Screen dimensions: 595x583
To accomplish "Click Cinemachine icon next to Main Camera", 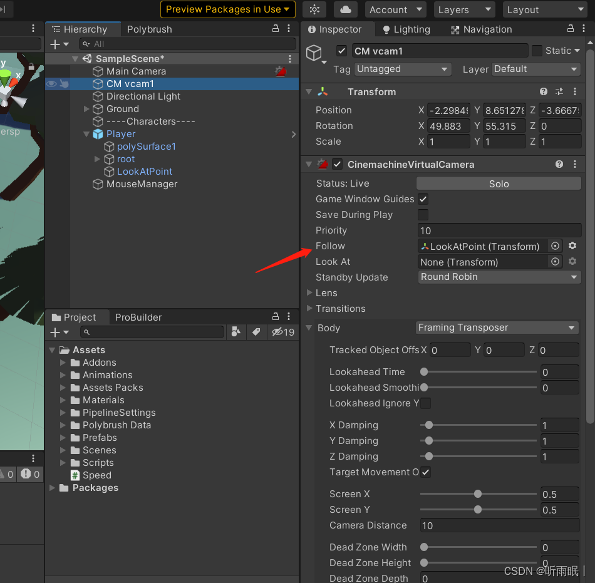I will pos(281,71).
